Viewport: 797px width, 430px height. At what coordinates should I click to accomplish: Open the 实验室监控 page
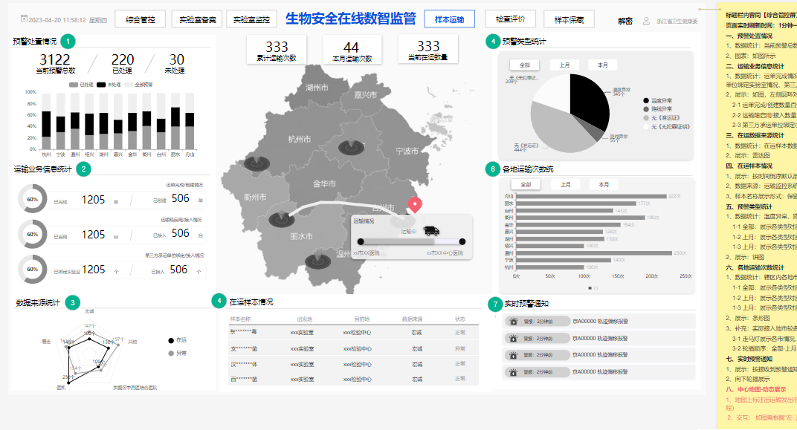[252, 19]
